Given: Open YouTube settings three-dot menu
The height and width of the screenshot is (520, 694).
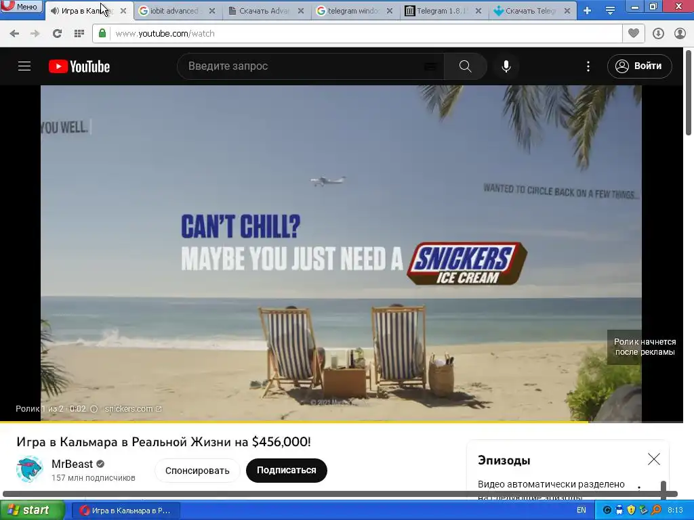Looking at the screenshot, I should (x=588, y=66).
